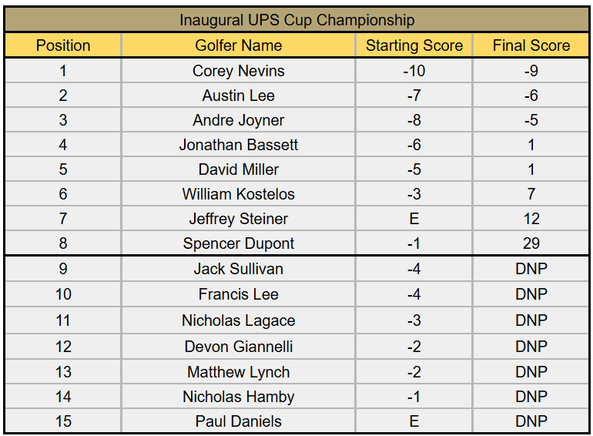The image size is (593, 436).
Task: Click the Nicholas Lagace cell
Action: [x=238, y=320]
